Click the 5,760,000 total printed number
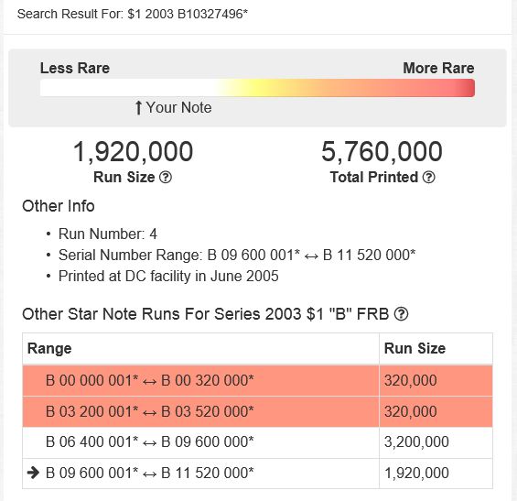517x501 pixels. click(382, 151)
